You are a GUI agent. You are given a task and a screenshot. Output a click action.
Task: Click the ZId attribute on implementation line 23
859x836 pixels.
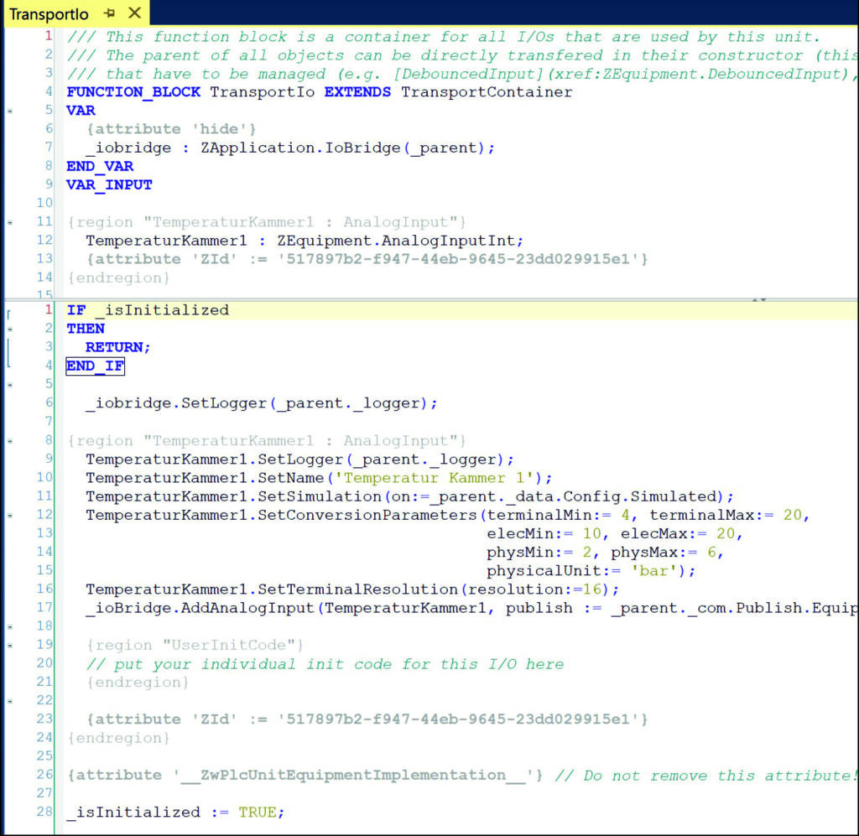tap(367, 719)
